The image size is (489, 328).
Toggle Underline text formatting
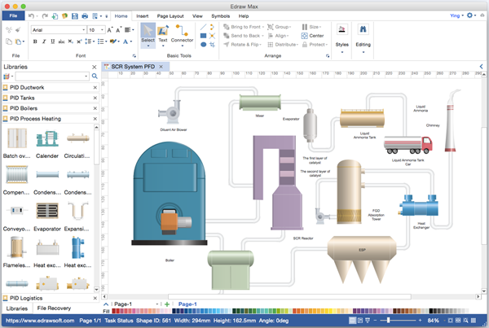click(53, 42)
